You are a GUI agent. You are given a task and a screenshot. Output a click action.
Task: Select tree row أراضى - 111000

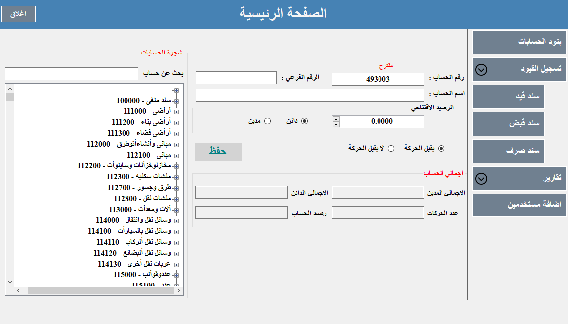click(x=147, y=111)
